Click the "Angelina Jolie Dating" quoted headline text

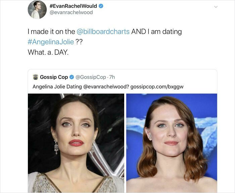click(x=57, y=86)
